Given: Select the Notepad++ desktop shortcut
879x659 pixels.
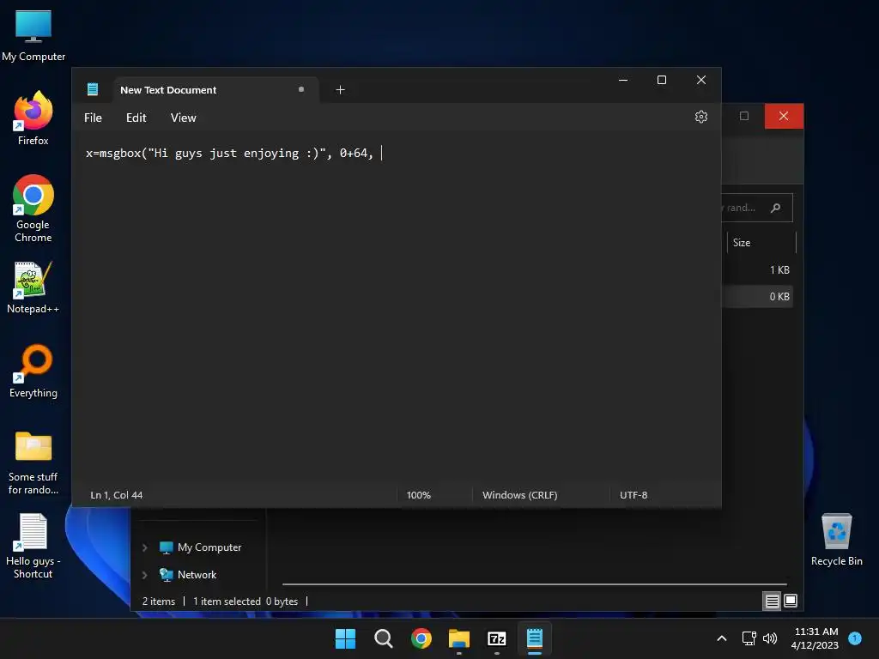Looking at the screenshot, I should click(x=33, y=287).
